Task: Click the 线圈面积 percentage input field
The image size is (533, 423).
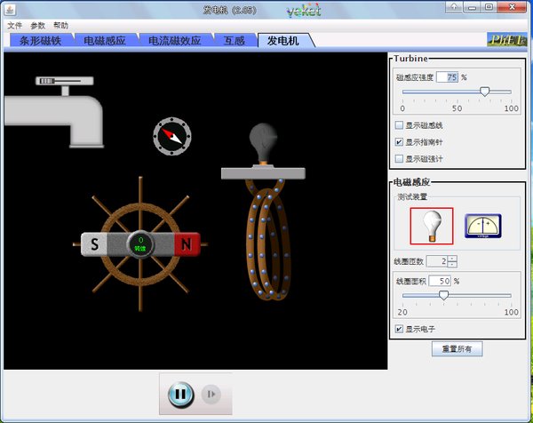Action: (439, 280)
